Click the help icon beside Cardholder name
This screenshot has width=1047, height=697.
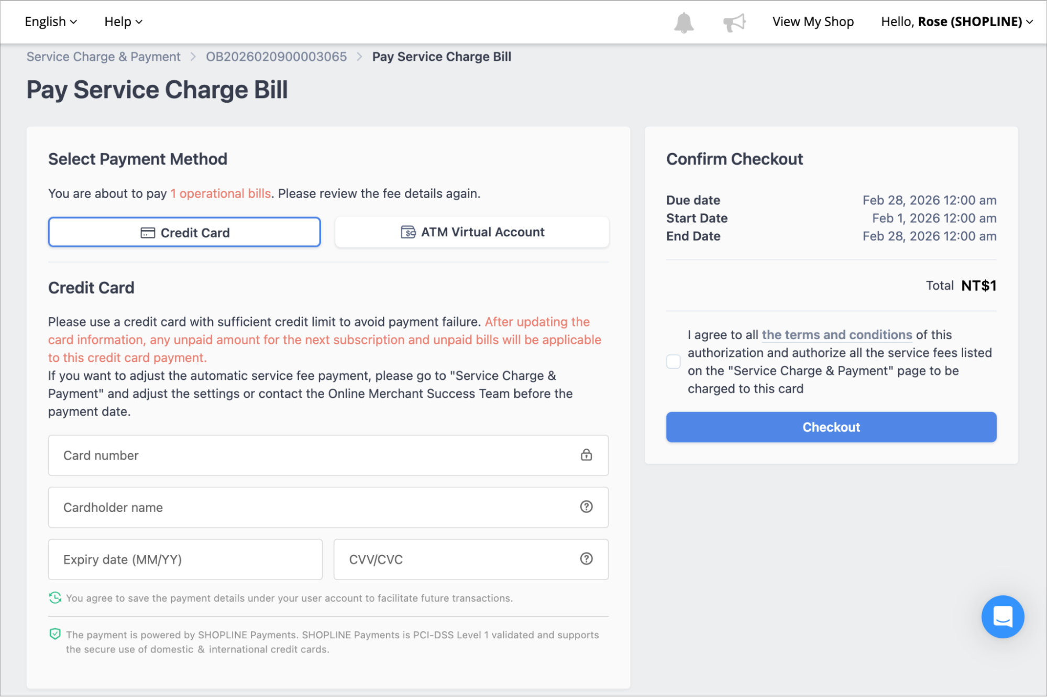click(586, 507)
